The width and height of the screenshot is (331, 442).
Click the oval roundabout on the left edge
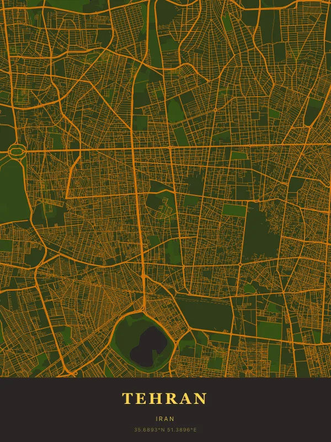point(17,150)
